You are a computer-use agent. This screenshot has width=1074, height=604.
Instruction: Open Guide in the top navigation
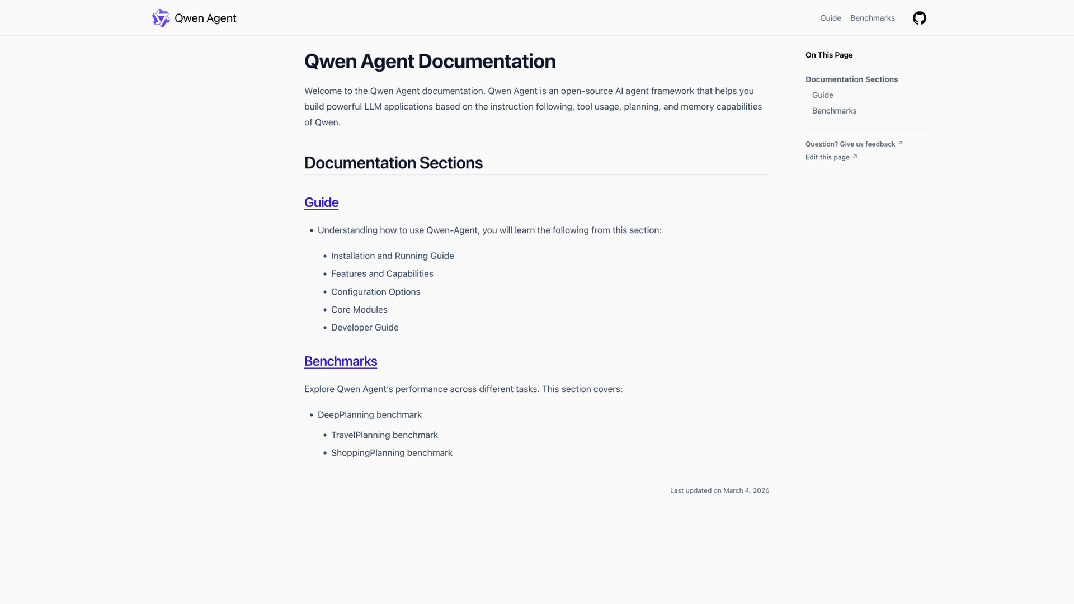tap(830, 18)
